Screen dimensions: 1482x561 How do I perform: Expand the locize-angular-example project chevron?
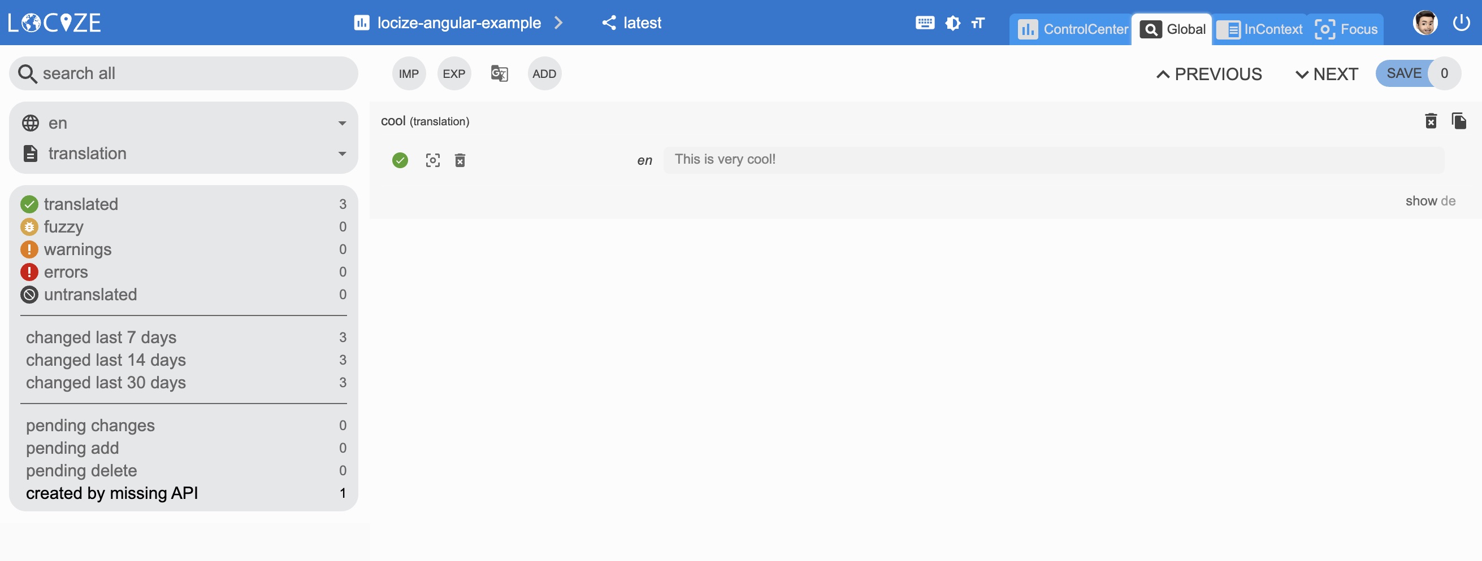[x=558, y=23]
